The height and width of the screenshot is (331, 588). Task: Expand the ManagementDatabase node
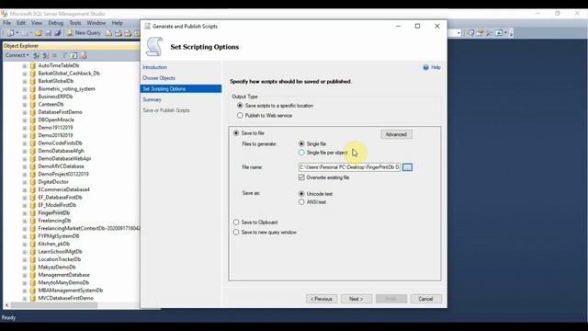(25, 275)
